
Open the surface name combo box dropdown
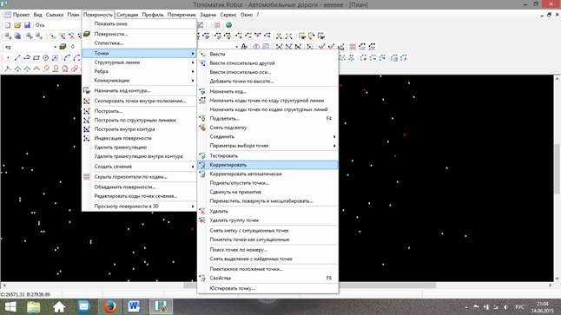tap(55, 47)
